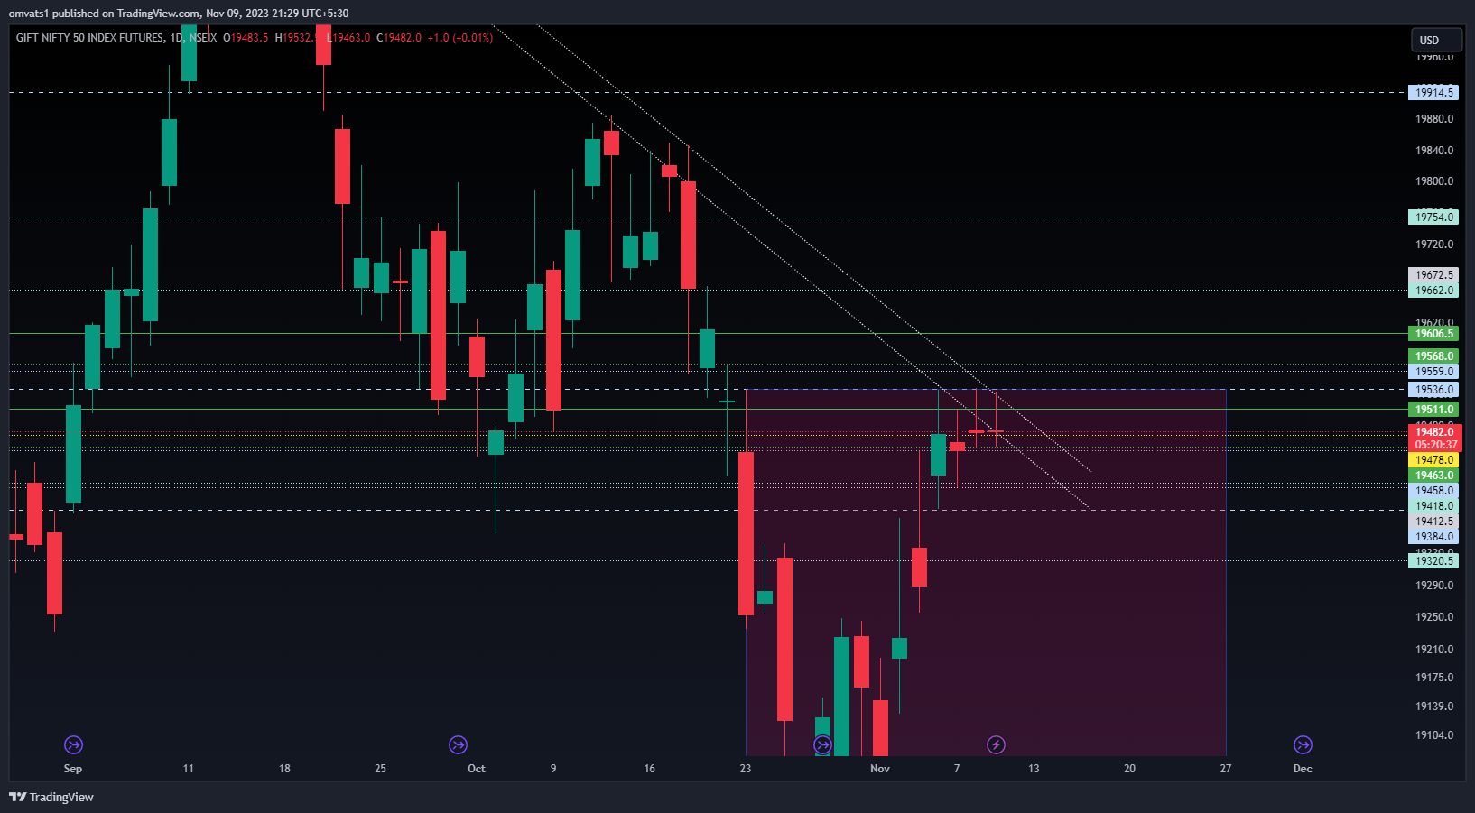This screenshot has height=813, width=1475.
Task: Click the 25 date label on time axis
Action: pos(380,769)
